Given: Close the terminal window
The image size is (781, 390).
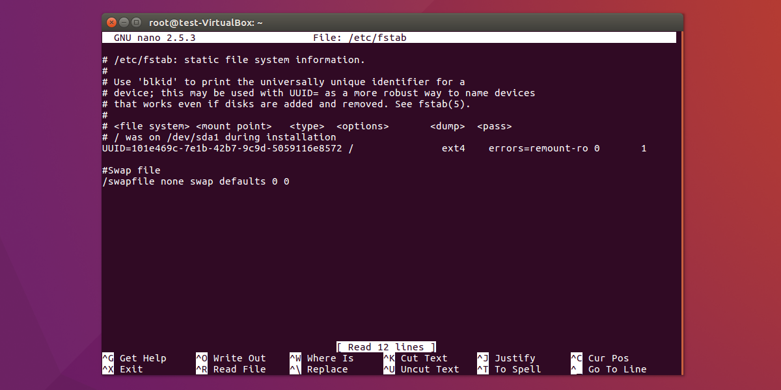Looking at the screenshot, I should pos(113,22).
